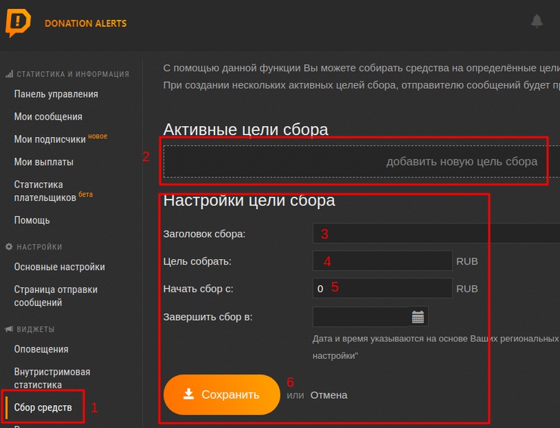
Task: Focus the Начать сбор с field
Action: 382,288
